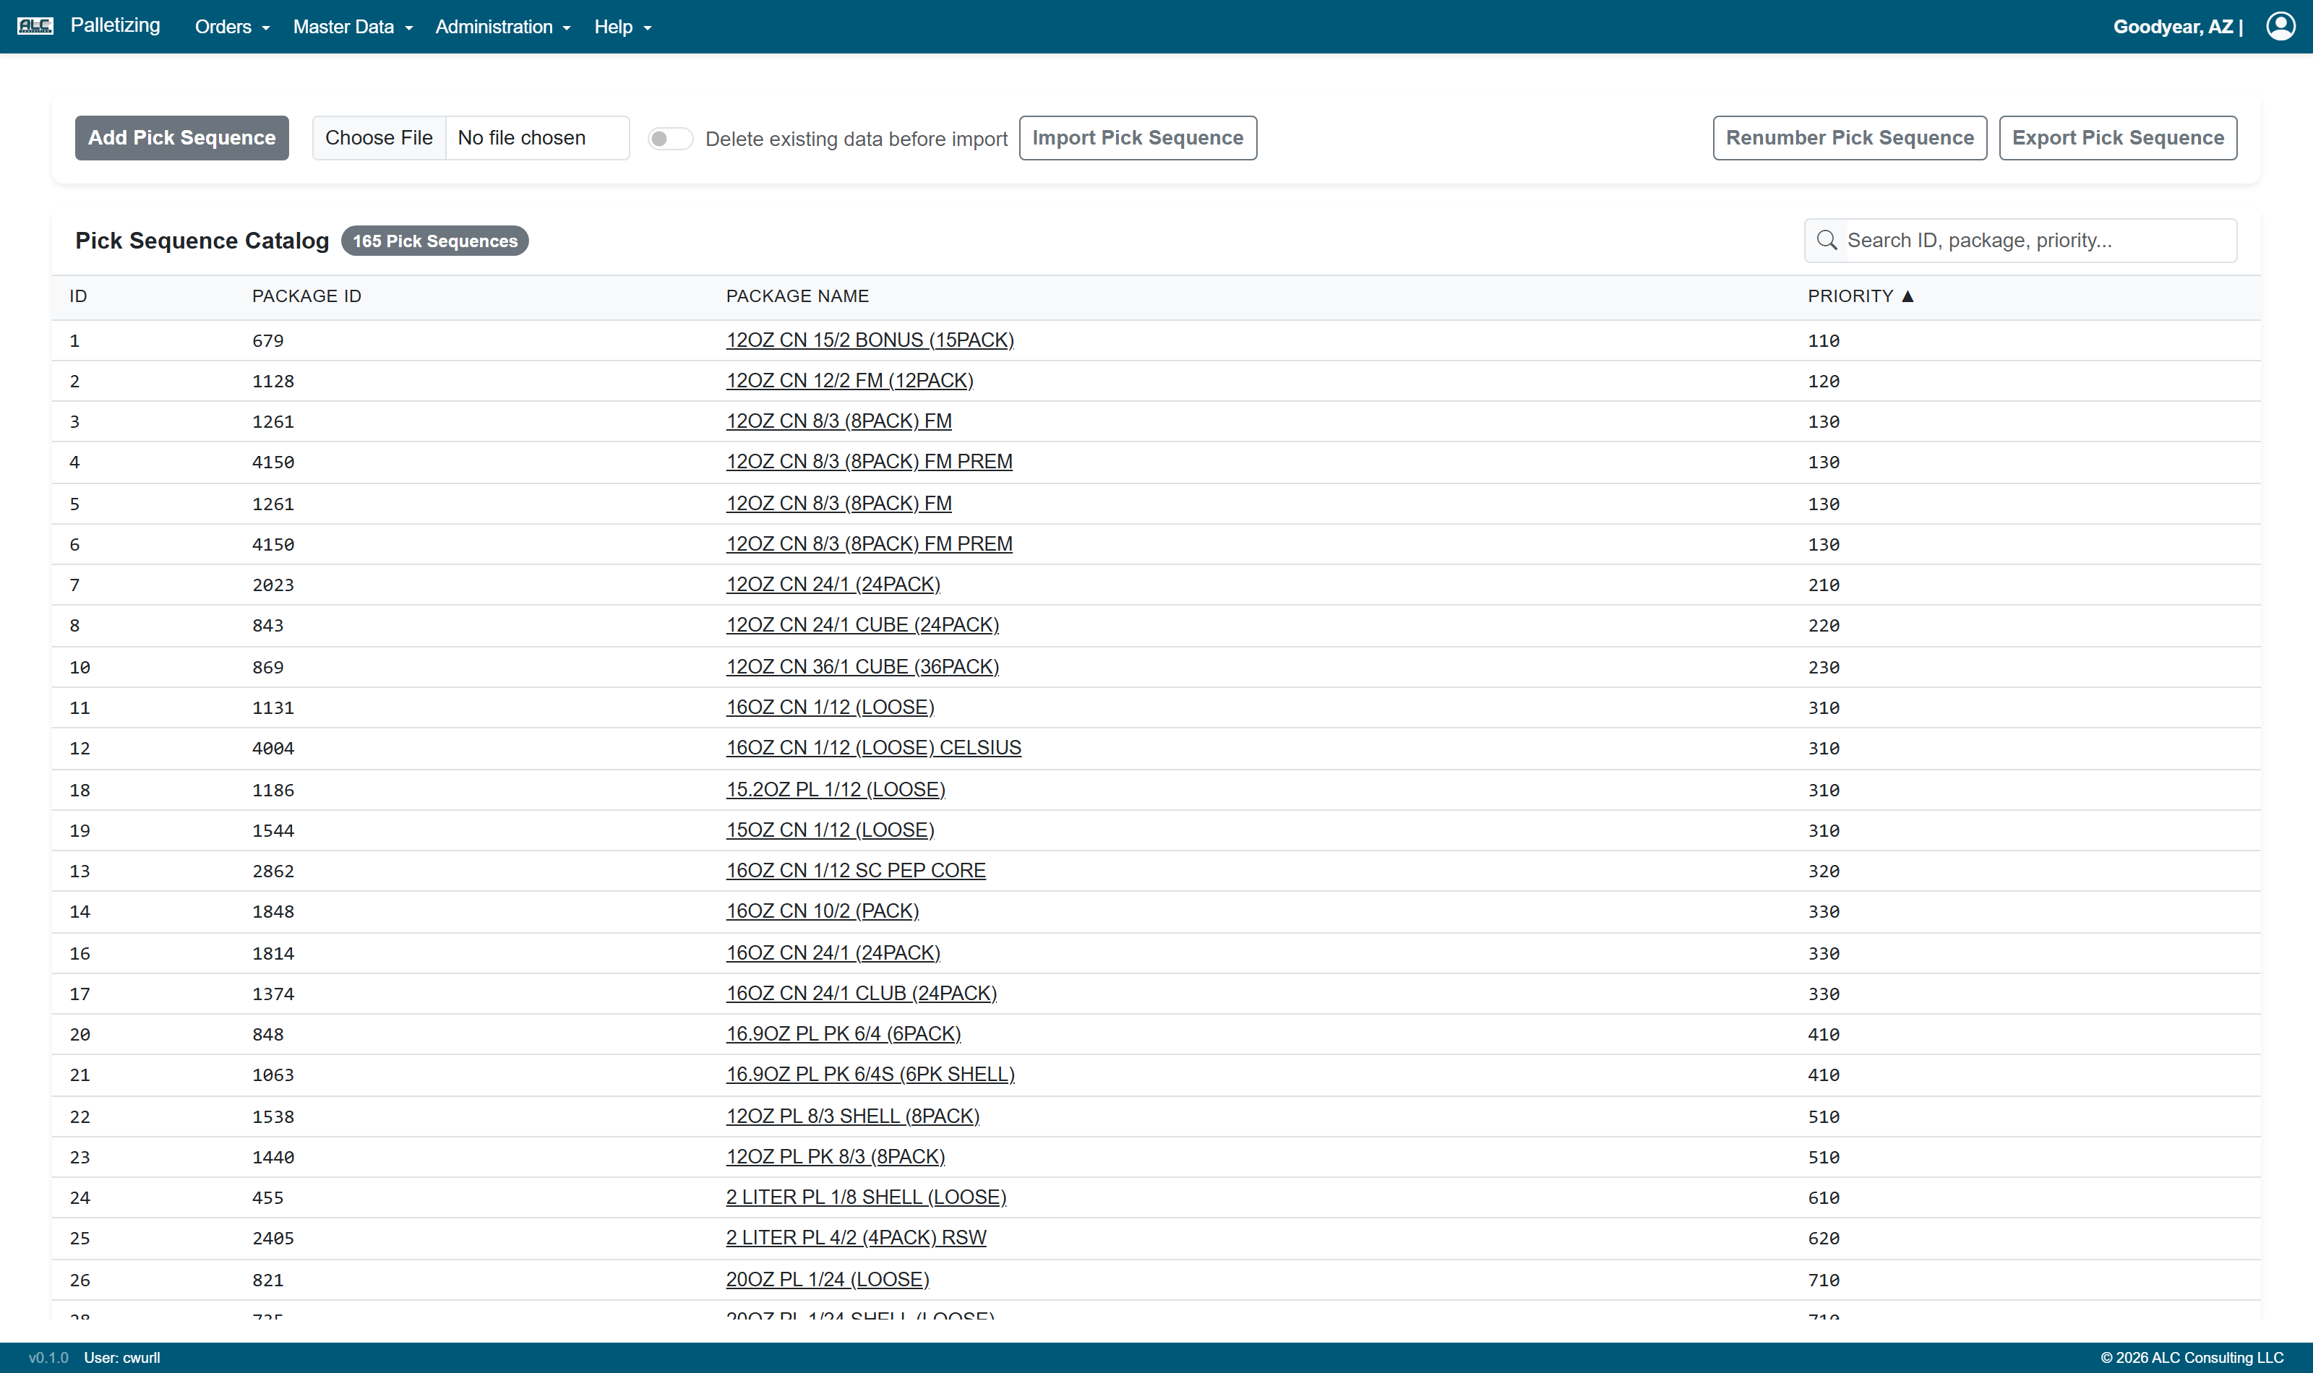The width and height of the screenshot is (2313, 1373).
Task: Select package ID cell 1128
Action: pos(273,381)
